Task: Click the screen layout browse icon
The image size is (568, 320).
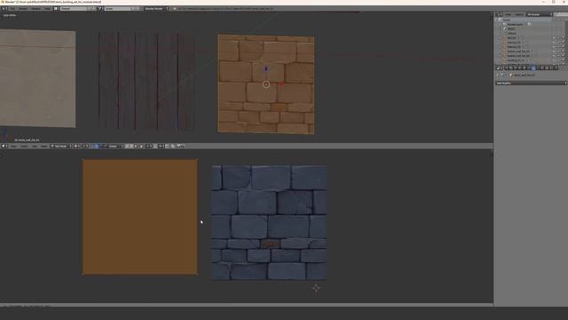Action: tap(56, 8)
